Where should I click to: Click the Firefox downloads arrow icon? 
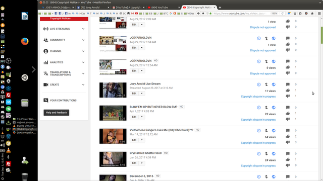coord(289,14)
